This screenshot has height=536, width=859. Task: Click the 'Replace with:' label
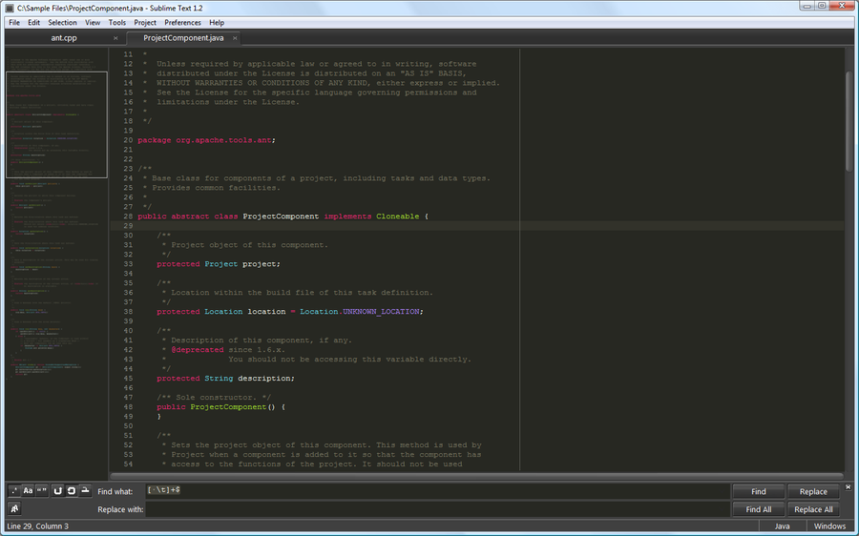tap(120, 509)
